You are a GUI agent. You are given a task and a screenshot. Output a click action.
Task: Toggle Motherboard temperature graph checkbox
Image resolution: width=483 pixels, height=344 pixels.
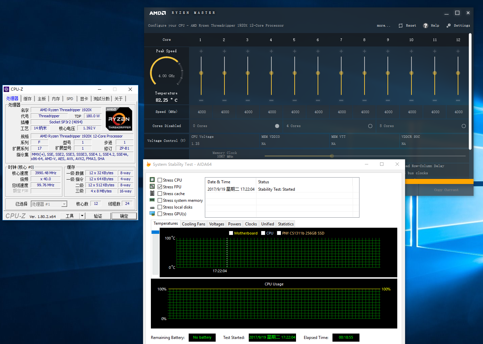(231, 233)
